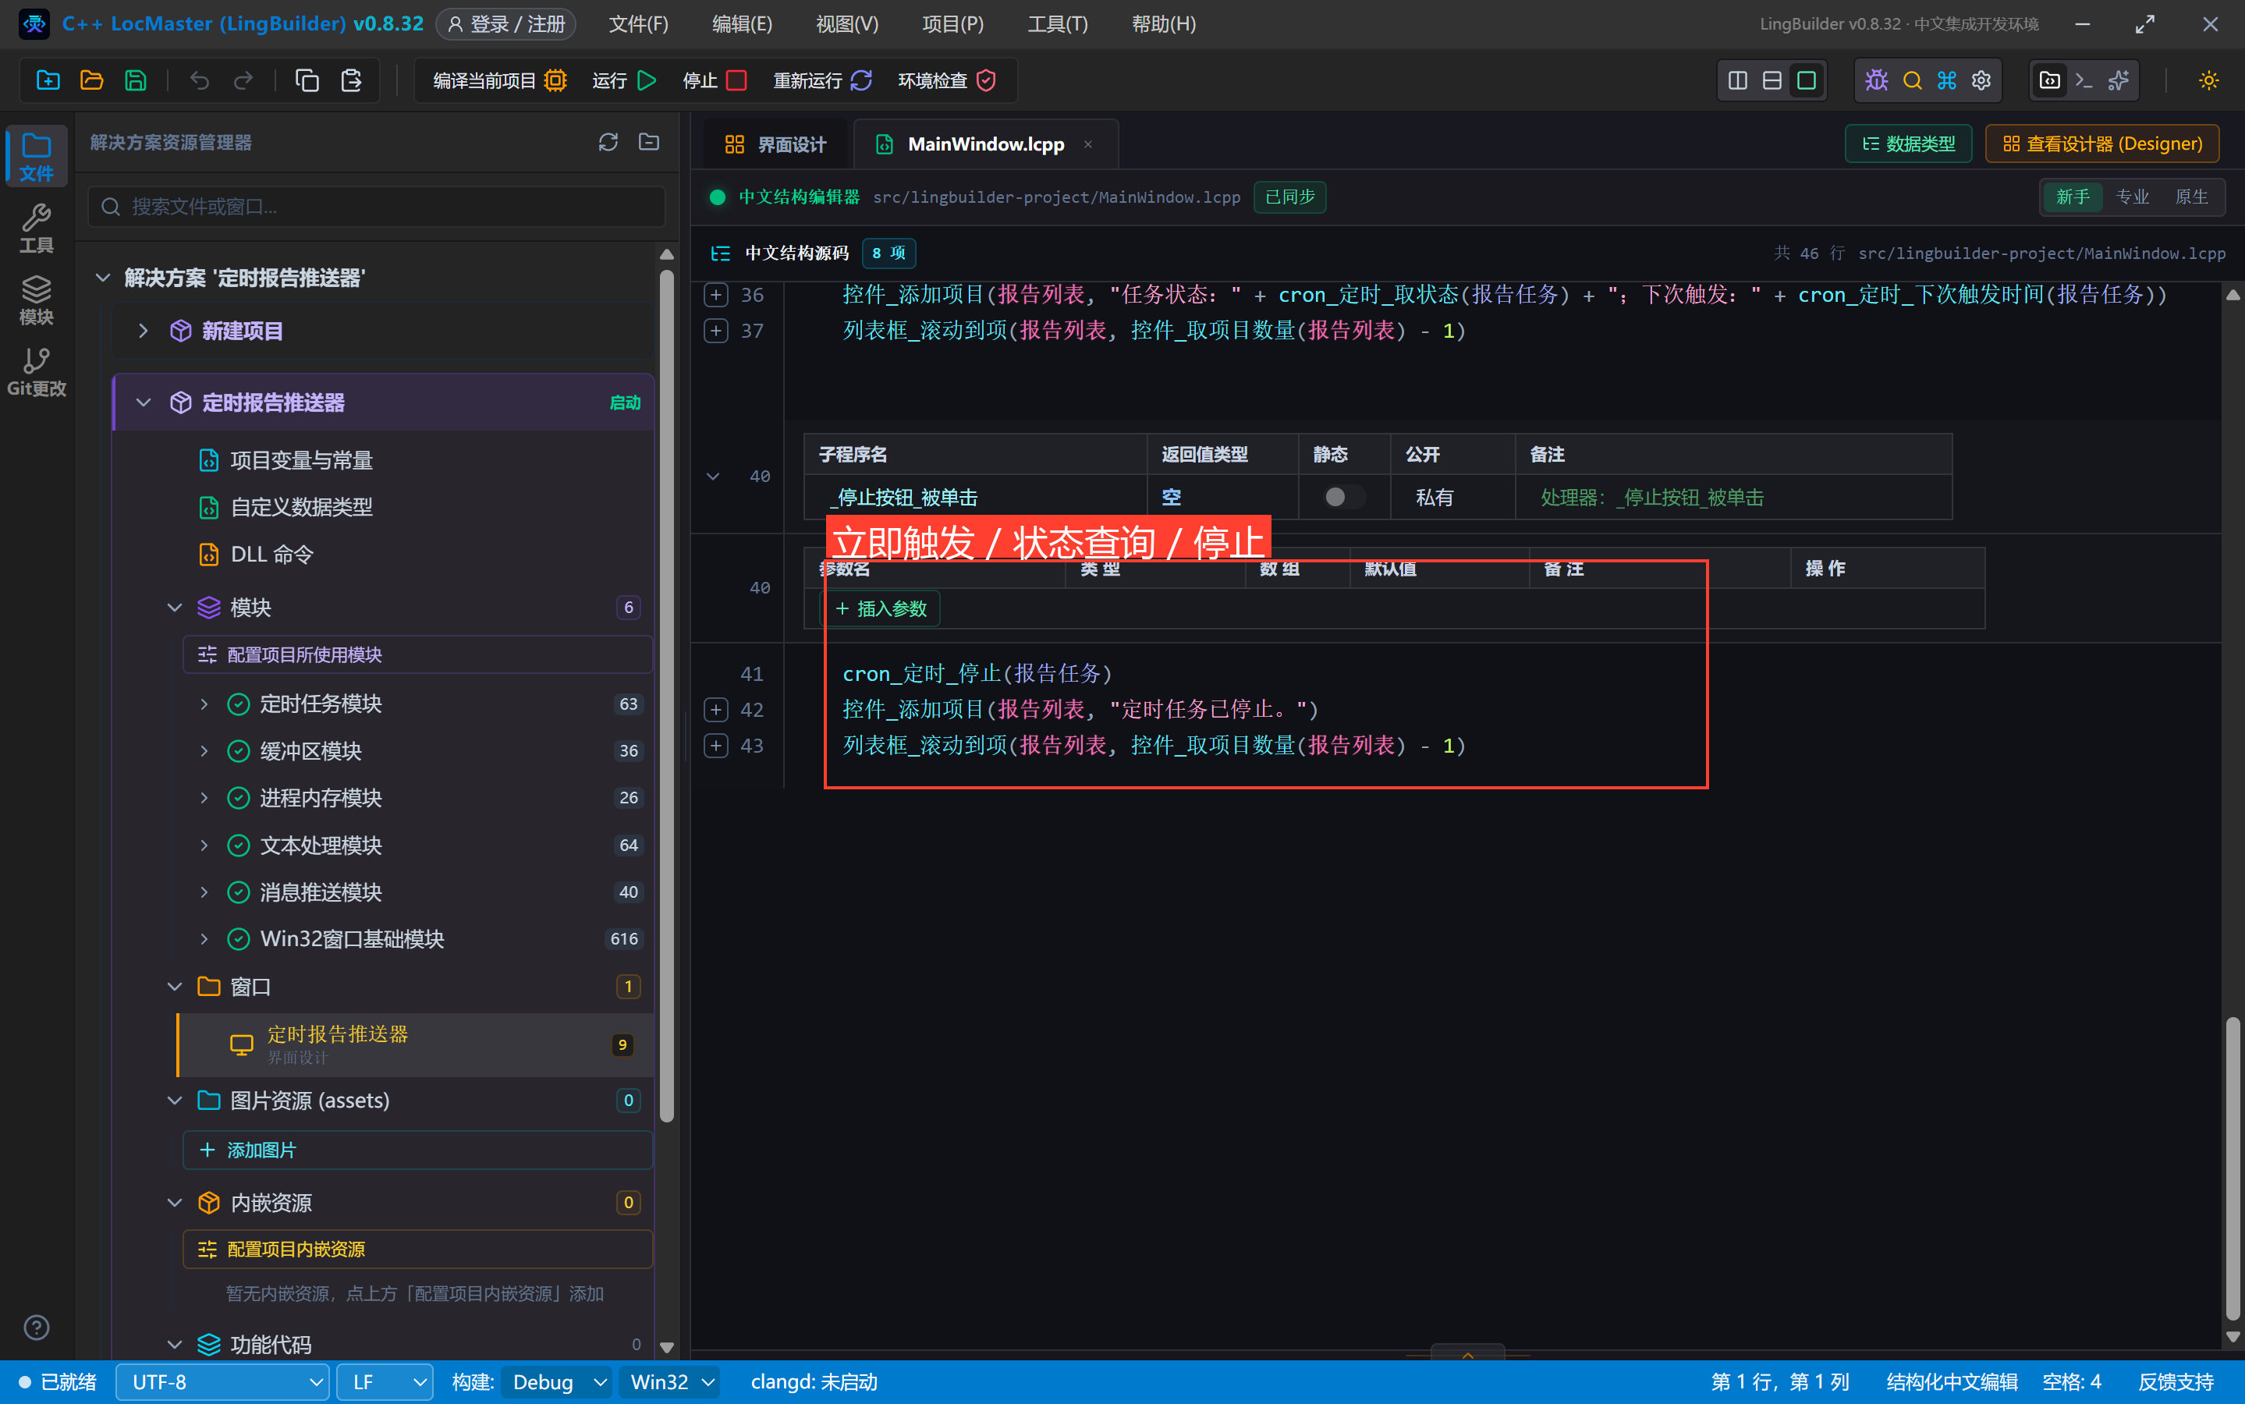Open the Git更改 sidebar panel
The height and width of the screenshot is (1404, 2245).
click(36, 372)
